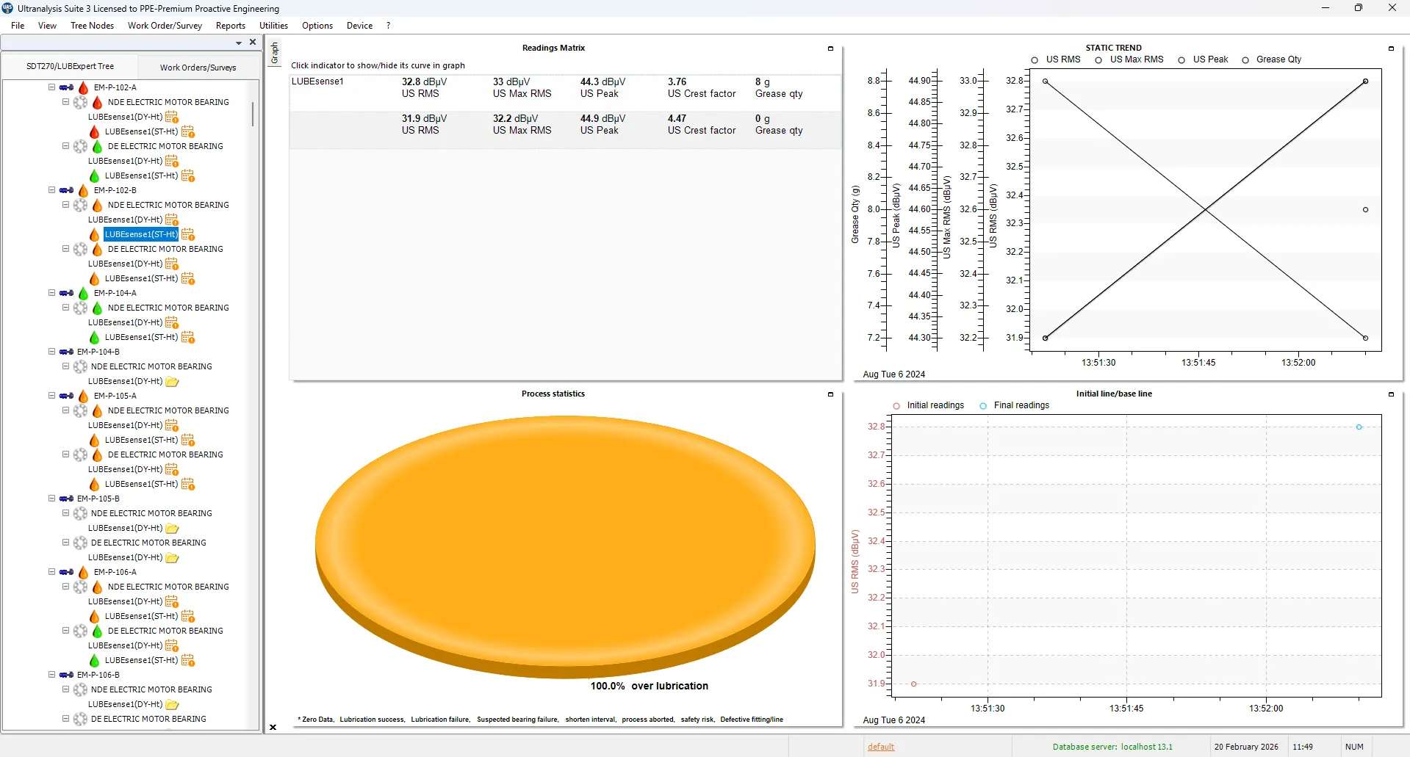Click the pump icon beside EM-P-102-A
The width and height of the screenshot is (1410, 757).
(66, 87)
